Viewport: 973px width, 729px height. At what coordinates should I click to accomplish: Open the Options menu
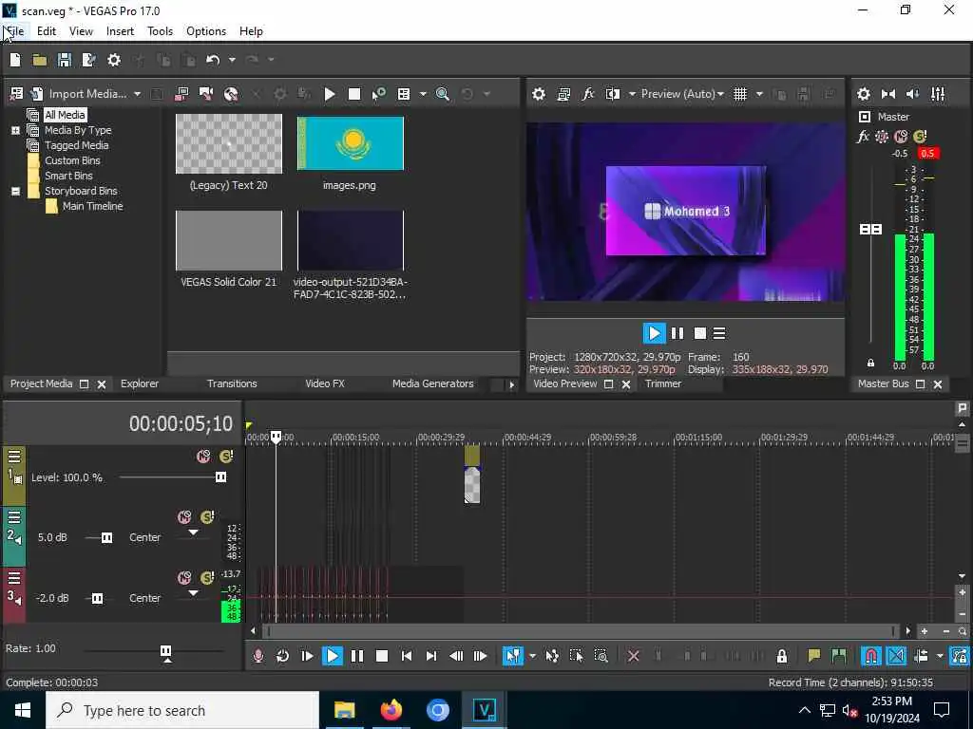point(206,31)
